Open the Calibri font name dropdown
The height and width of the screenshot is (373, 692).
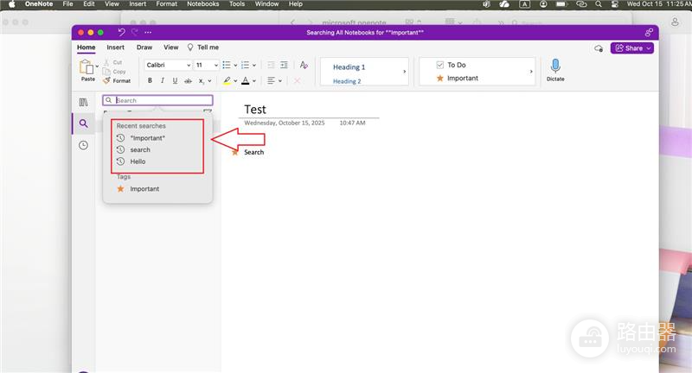tap(168, 65)
